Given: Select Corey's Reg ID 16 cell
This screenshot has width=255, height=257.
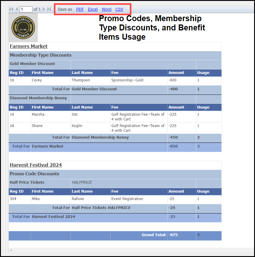Looking at the screenshot, I should click(x=12, y=80).
